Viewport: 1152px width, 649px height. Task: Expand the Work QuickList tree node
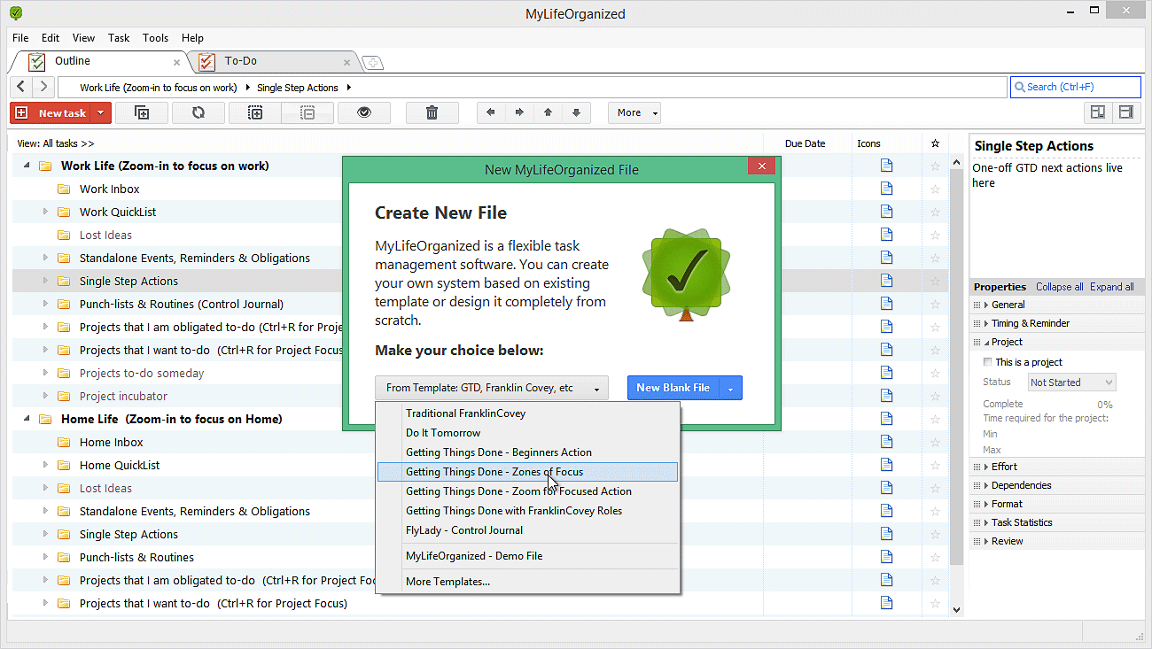(45, 212)
